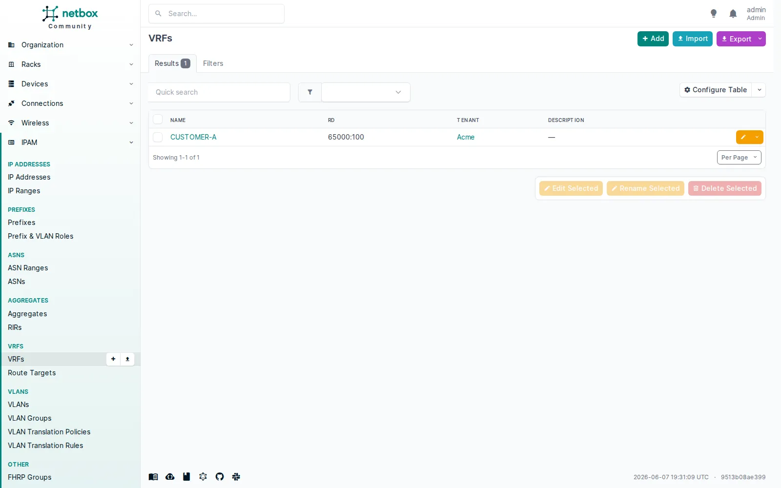Image resolution: width=781 pixels, height=488 pixels.
Task: Open VLAN Groups in sidebar
Action: [x=30, y=418]
